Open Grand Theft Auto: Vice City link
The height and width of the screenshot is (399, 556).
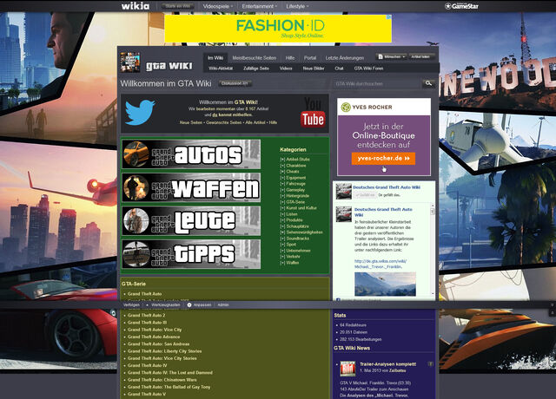155,330
